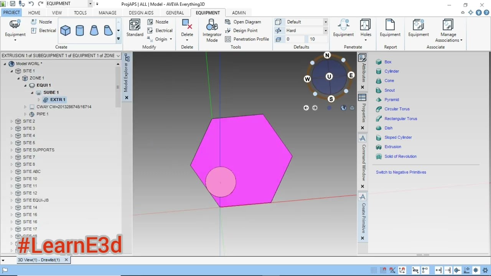Screen dimensions: 491x276
Task: Select the Box primitive in the Create gallery
Action: (x=65, y=30)
